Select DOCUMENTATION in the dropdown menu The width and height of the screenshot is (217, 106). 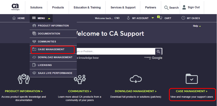pos(53,34)
